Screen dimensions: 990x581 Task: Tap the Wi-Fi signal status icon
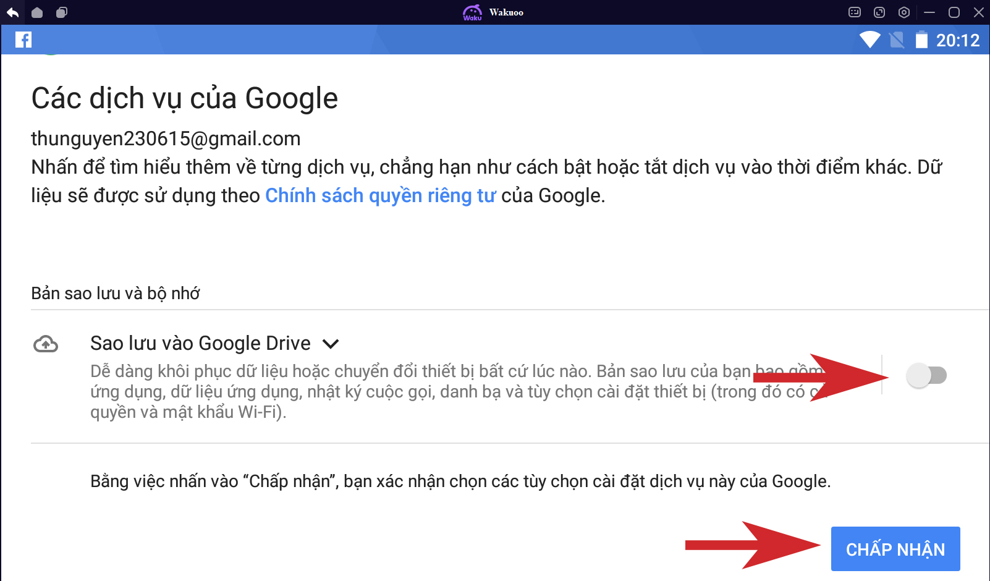pyautogui.click(x=869, y=40)
